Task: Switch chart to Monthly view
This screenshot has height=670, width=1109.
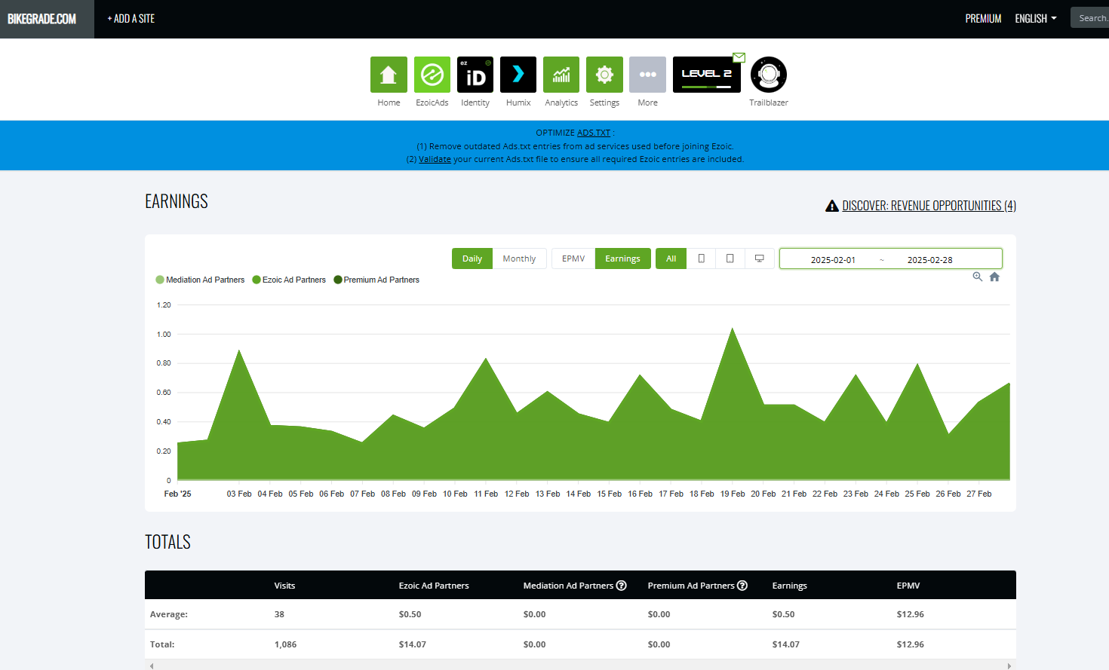Action: tap(519, 259)
